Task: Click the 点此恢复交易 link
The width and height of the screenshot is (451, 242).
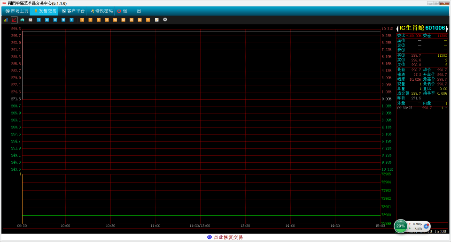Action: [x=225, y=237]
